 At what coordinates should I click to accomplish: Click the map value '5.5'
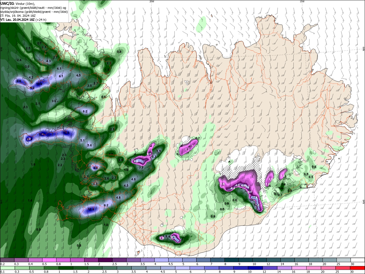[x=159, y=151]
